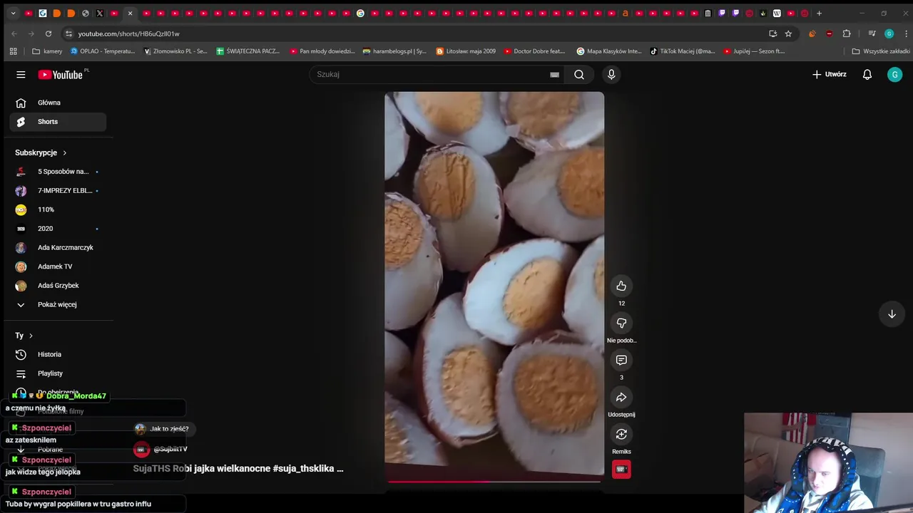Open the Adaś Grzybek subscription

coord(58,286)
